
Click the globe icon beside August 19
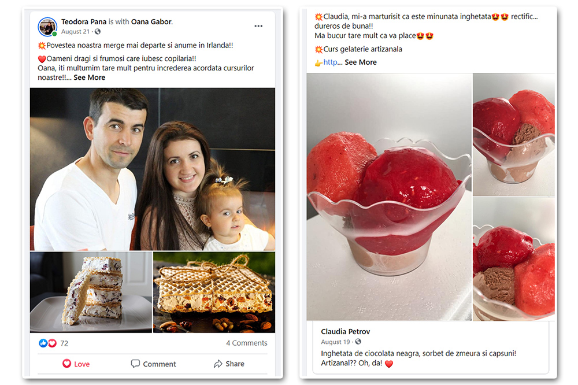click(x=358, y=342)
